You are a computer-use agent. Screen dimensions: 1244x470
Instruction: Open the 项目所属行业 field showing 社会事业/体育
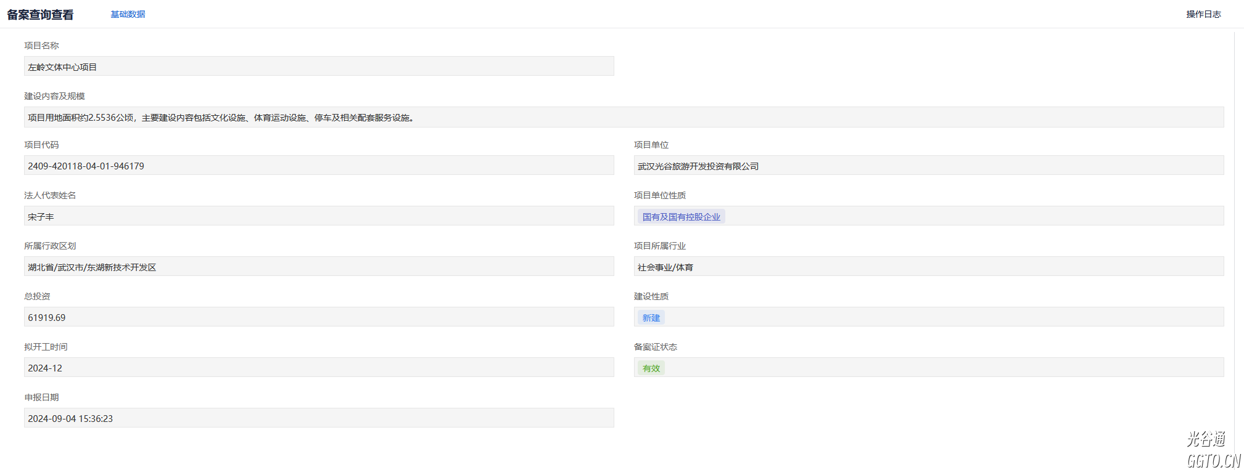[x=928, y=267]
